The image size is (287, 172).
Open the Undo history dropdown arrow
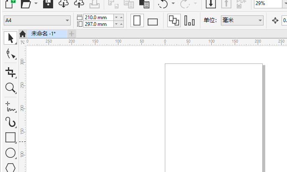[x=173, y=3]
